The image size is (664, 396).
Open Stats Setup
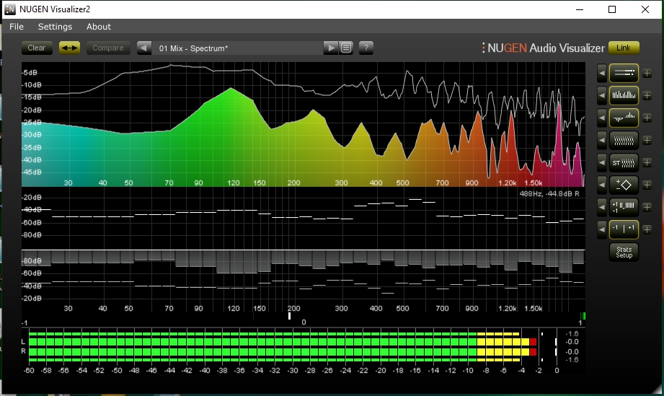point(624,252)
